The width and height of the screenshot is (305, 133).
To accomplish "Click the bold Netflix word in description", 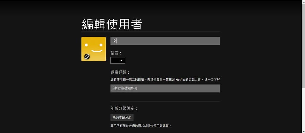I will [x=182, y=80].
